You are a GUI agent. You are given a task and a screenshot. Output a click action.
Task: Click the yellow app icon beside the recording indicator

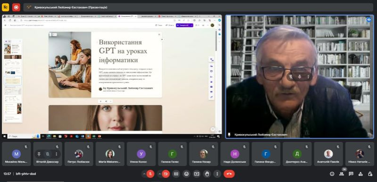[x=5, y=7]
